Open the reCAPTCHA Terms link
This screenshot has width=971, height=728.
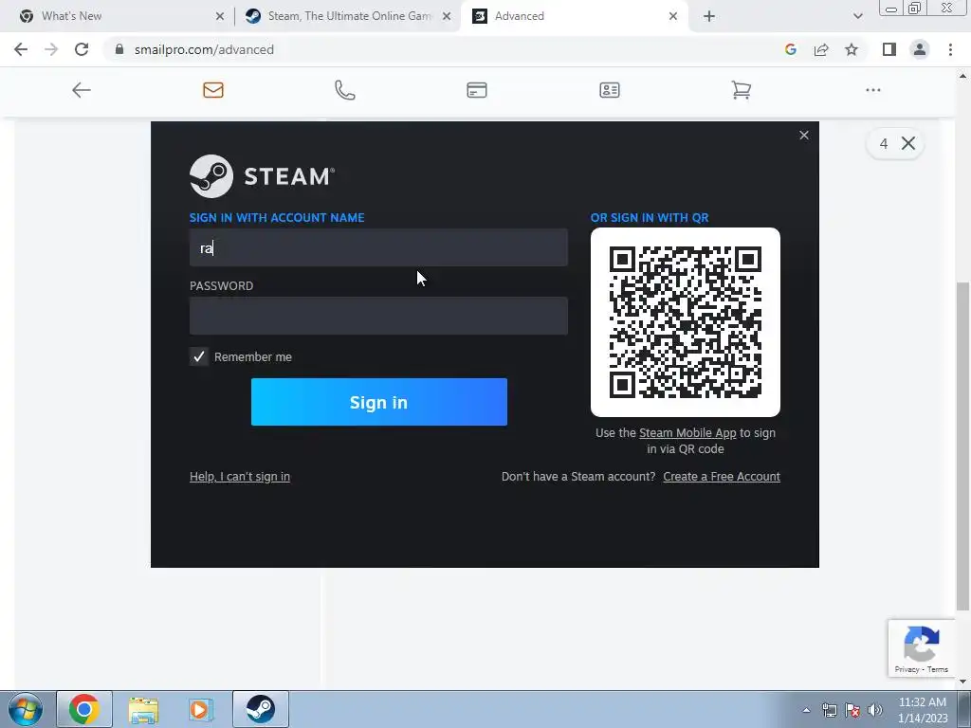pyautogui.click(x=938, y=669)
